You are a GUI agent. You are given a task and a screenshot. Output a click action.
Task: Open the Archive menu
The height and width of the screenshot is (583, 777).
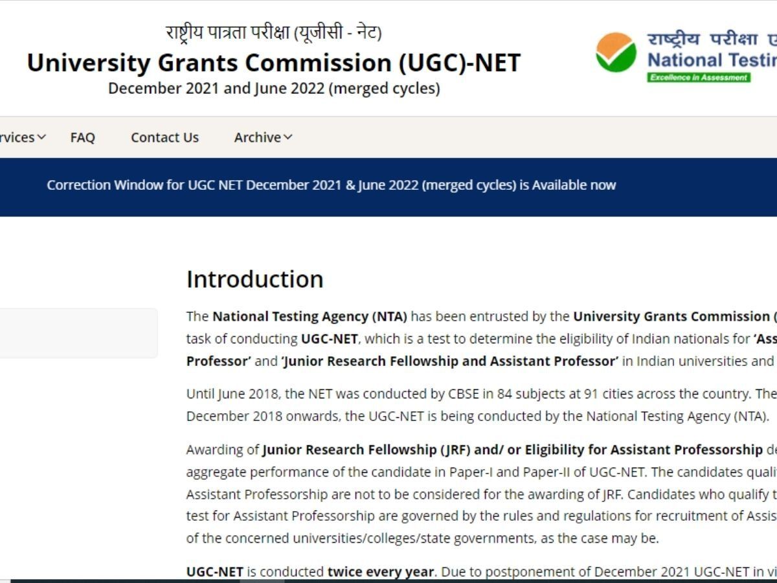pos(256,137)
